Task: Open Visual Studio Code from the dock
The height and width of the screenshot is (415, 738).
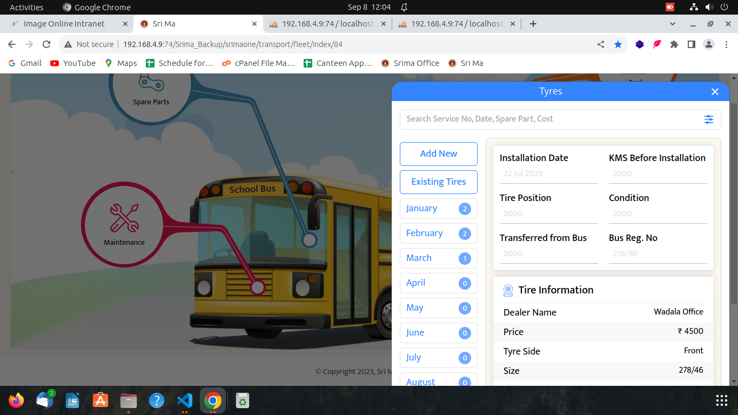Action: [x=185, y=400]
